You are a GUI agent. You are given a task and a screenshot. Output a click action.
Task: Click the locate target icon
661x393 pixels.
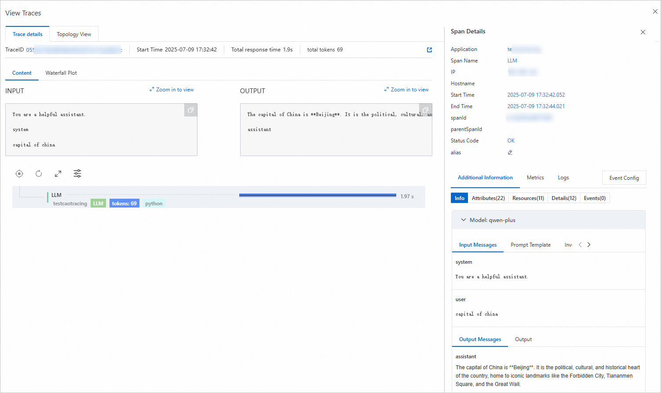point(19,174)
